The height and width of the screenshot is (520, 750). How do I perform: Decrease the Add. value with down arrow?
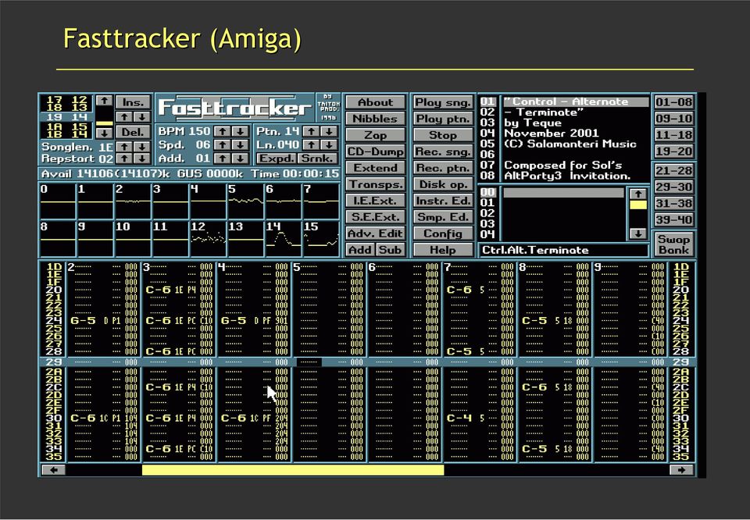coord(240,158)
